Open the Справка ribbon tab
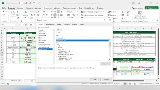 (x=100, y=8)
